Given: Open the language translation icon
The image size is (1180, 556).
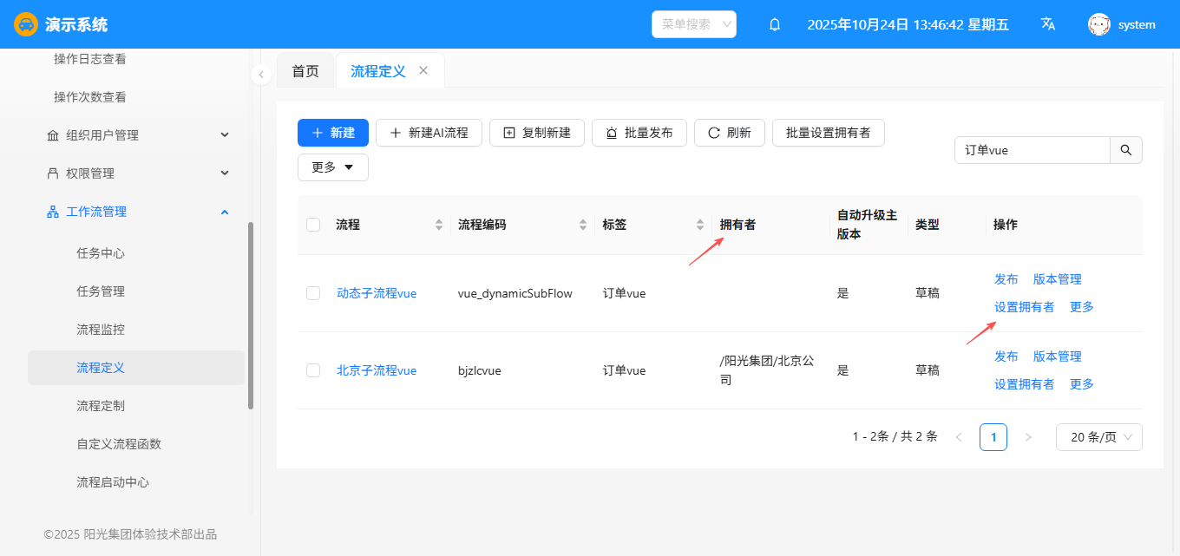Looking at the screenshot, I should 1048,24.
